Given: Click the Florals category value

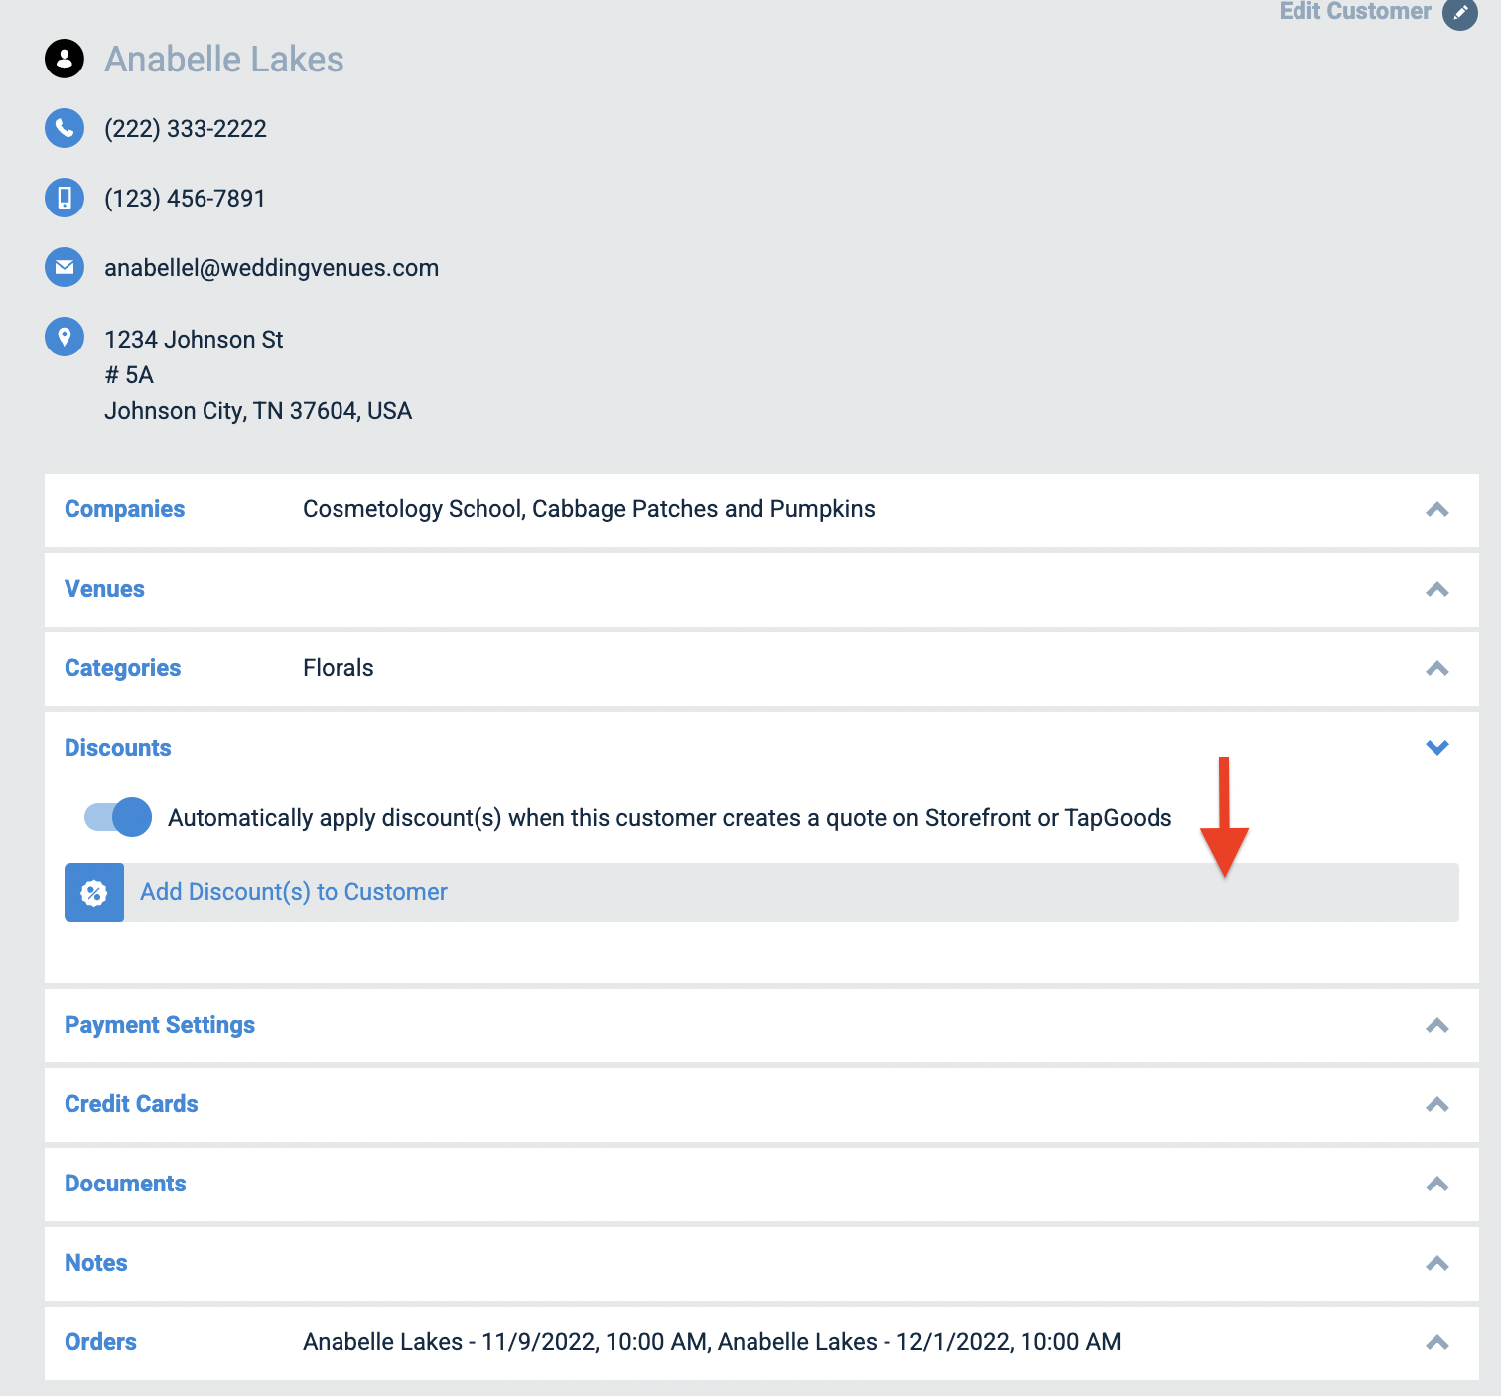Looking at the screenshot, I should pos(339,668).
